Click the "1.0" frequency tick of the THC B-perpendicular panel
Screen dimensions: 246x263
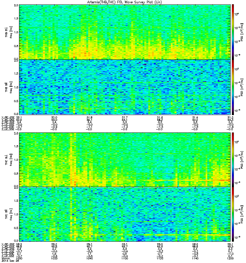[16, 160]
